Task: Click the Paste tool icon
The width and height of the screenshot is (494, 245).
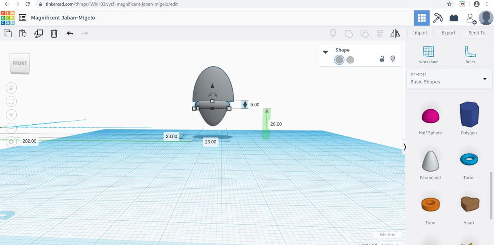Action: (x=23, y=33)
